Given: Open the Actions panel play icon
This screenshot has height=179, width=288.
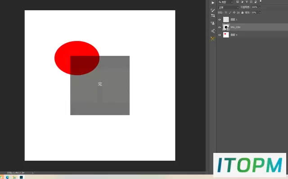Looking at the screenshot, I should (x=213, y=3).
